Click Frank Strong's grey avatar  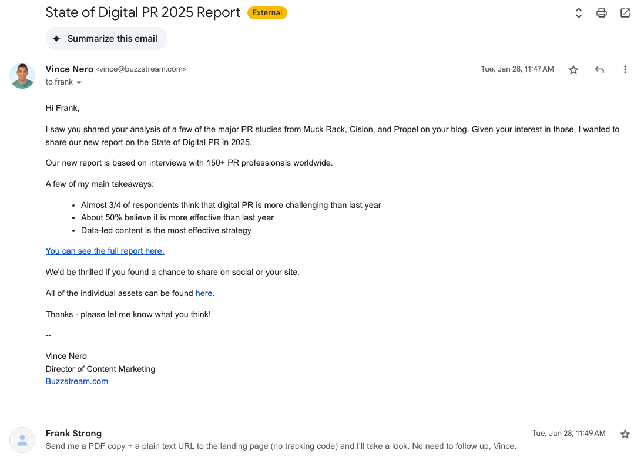coord(22,439)
